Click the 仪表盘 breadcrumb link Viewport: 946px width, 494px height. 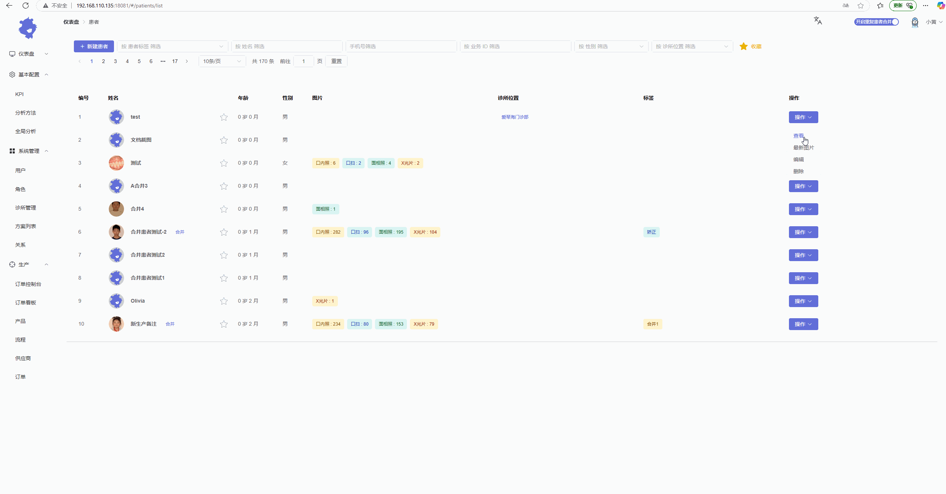71,22
